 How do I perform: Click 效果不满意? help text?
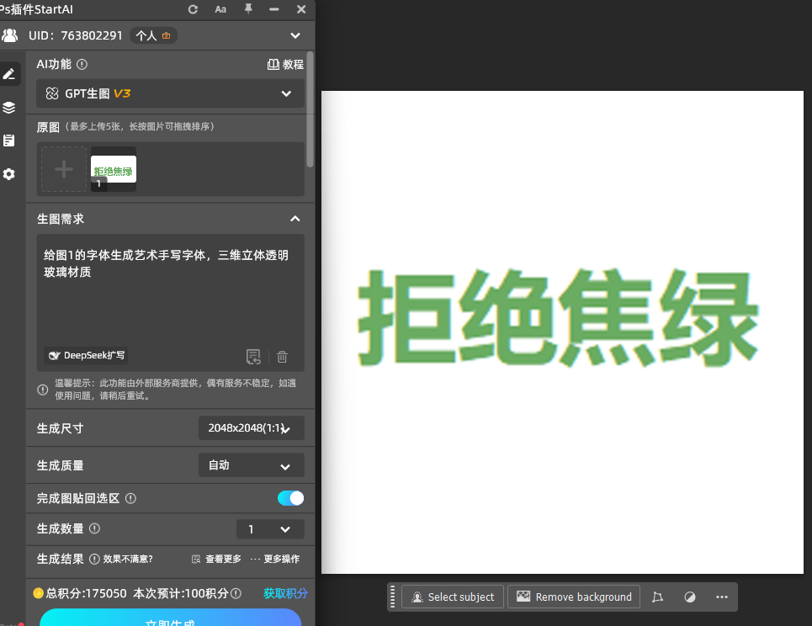(128, 560)
